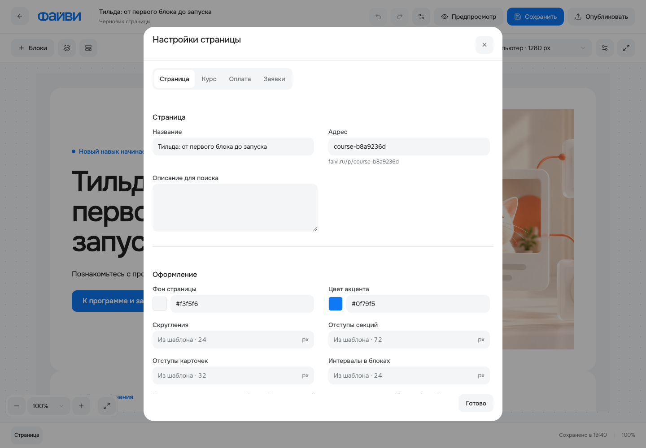Open page settings sliders icon in top bar

coord(421,17)
